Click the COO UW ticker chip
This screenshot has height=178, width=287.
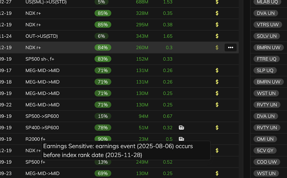267,162
